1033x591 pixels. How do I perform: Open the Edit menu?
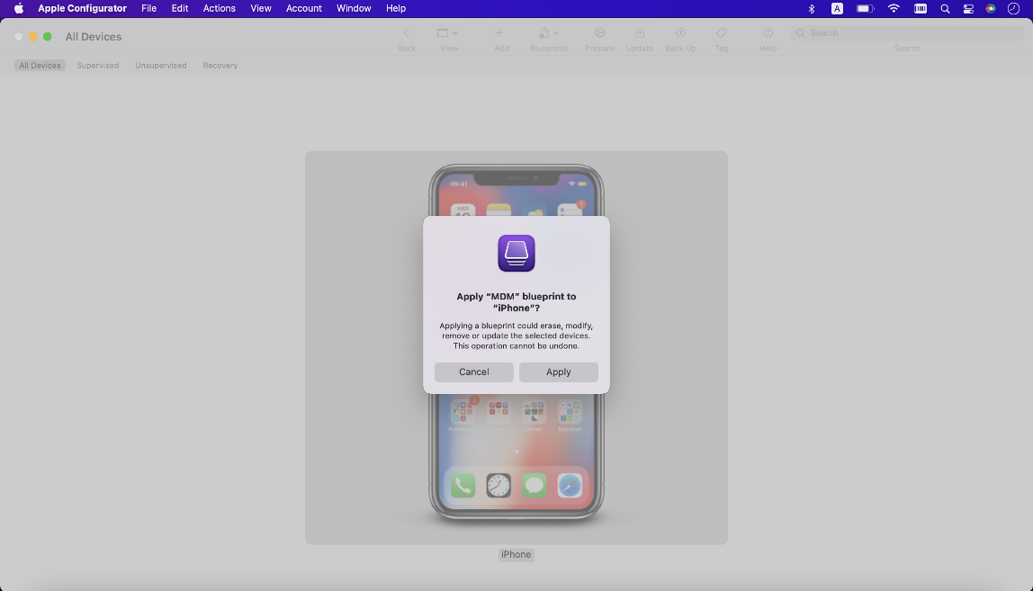180,9
